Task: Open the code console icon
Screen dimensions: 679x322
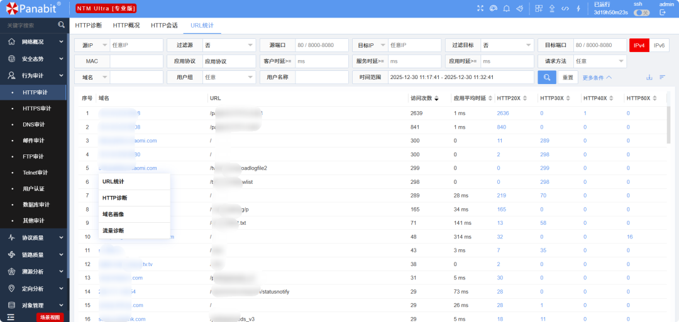Action: (565, 8)
